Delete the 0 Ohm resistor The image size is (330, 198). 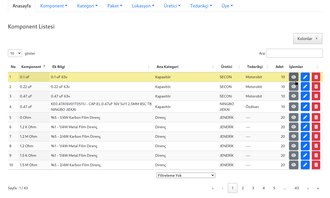(316, 117)
